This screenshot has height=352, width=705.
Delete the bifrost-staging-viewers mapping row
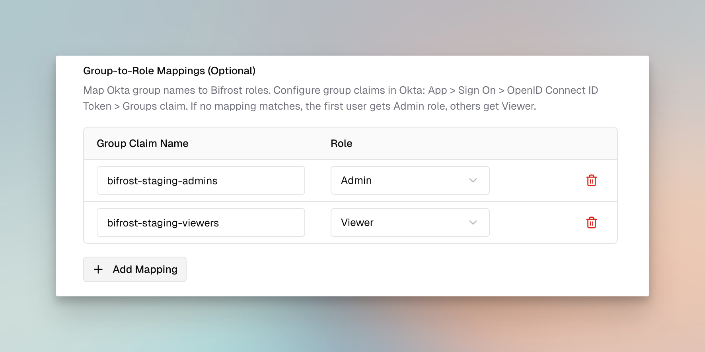(591, 222)
